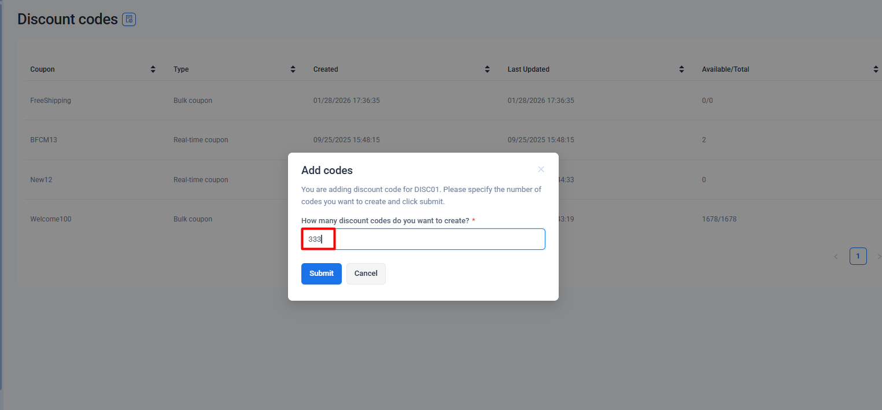Click the Last Updated header label
Image resolution: width=882 pixels, height=410 pixels.
(x=529, y=69)
